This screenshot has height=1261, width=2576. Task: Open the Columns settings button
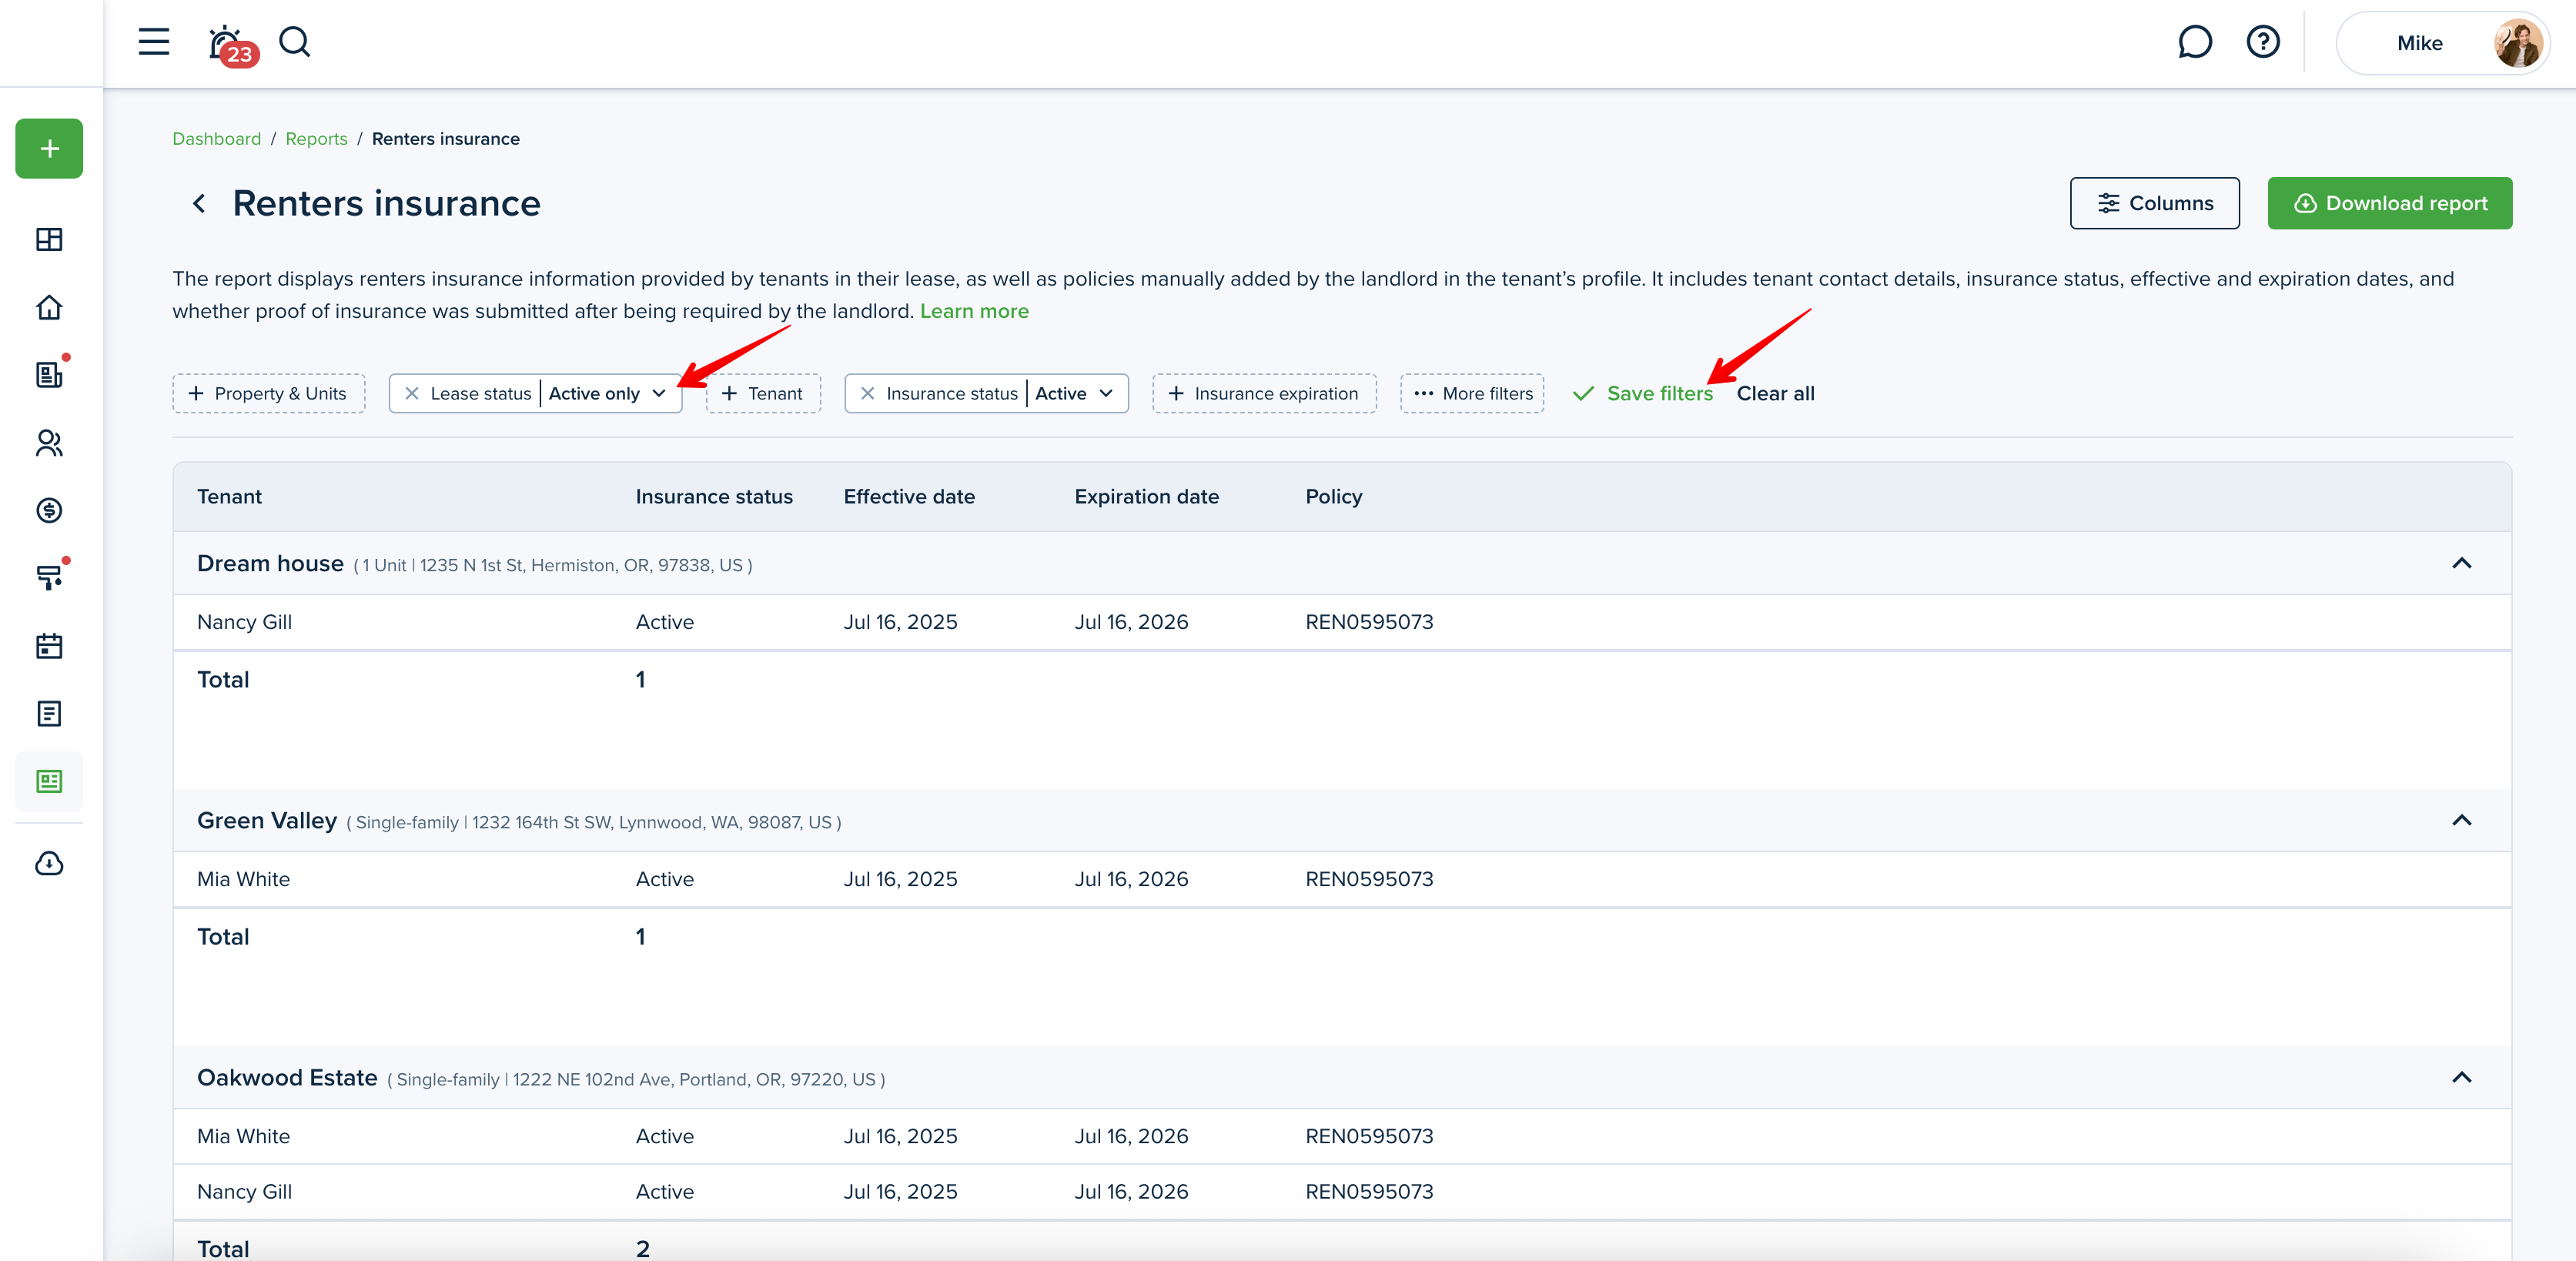pos(2154,204)
